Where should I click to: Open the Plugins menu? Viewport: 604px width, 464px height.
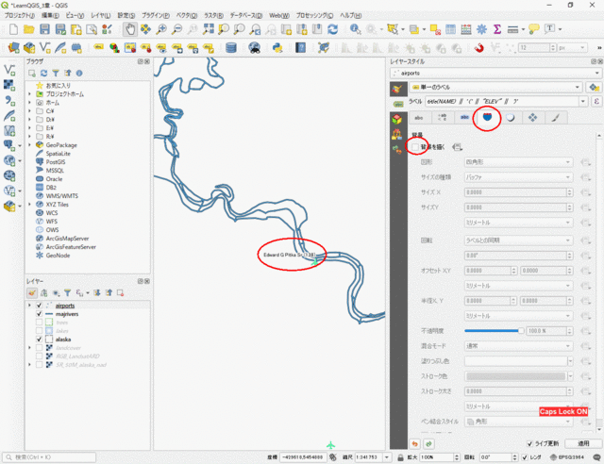pos(156,15)
